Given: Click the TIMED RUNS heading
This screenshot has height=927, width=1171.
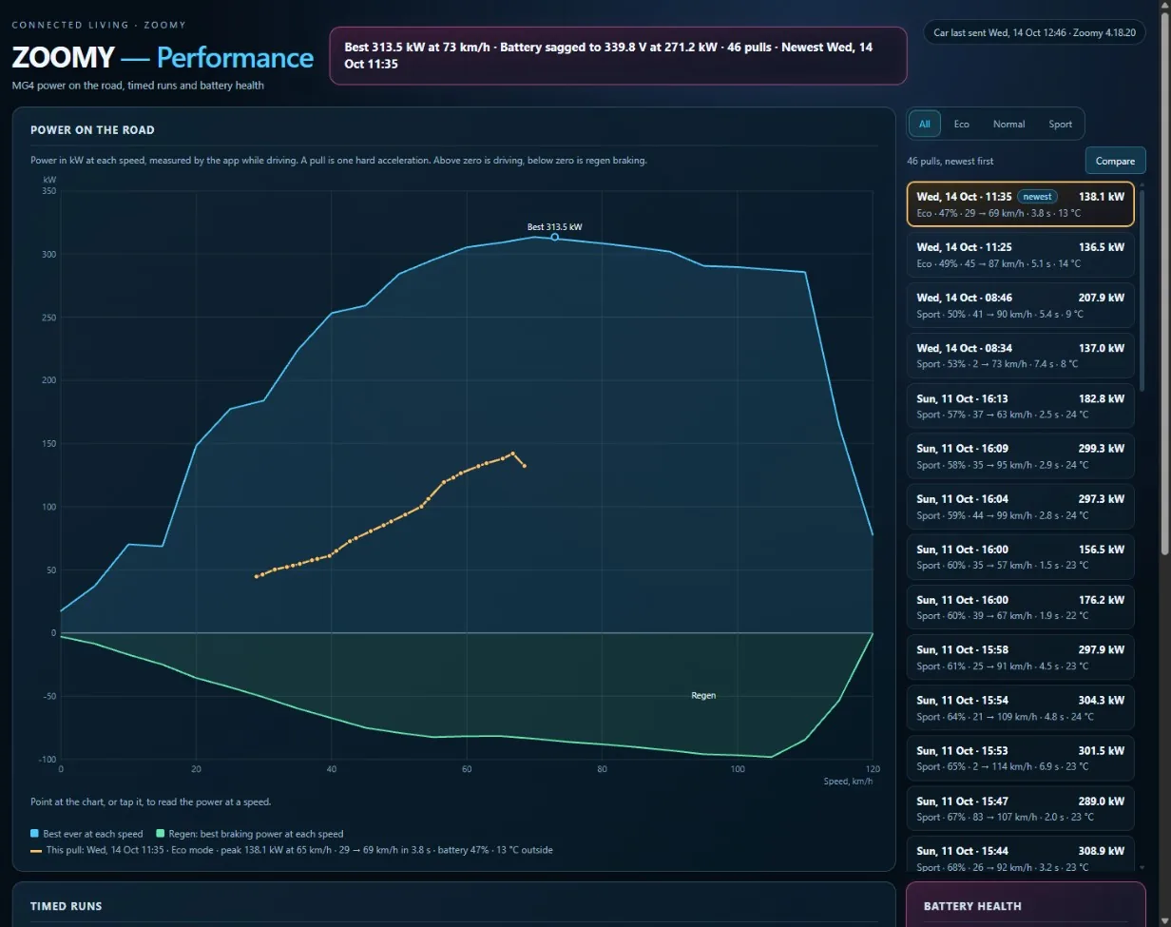Looking at the screenshot, I should pos(66,906).
